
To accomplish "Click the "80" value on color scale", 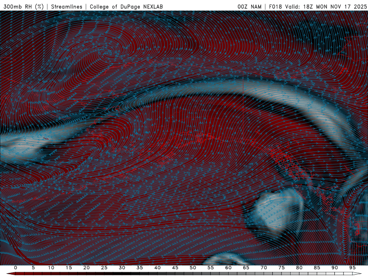I will coord(299,268).
